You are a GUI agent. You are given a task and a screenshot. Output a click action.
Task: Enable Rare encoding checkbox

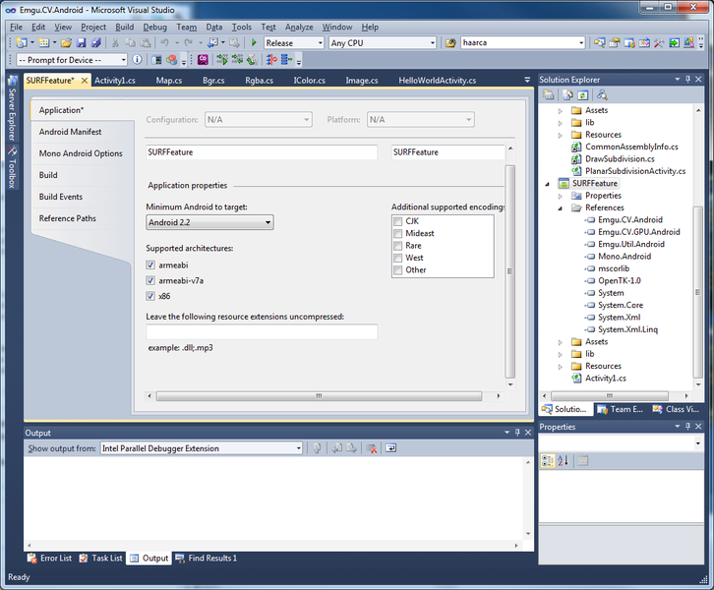(x=397, y=246)
